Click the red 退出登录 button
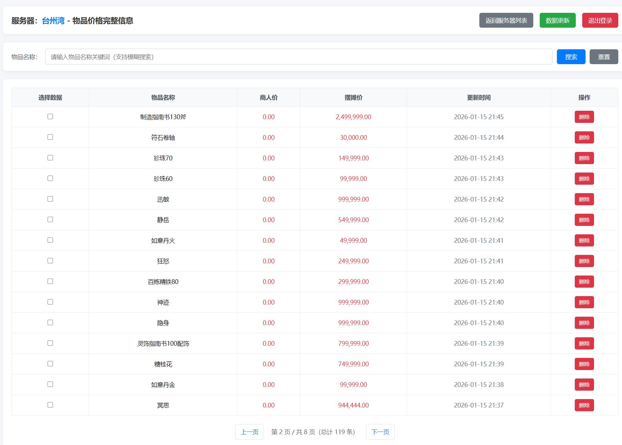 click(600, 21)
